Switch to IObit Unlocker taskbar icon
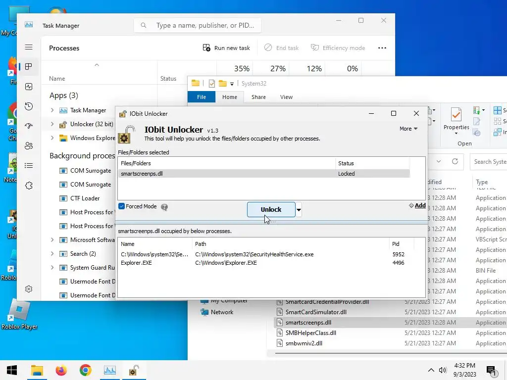Viewport: 507px width, 380px height. coord(134,370)
